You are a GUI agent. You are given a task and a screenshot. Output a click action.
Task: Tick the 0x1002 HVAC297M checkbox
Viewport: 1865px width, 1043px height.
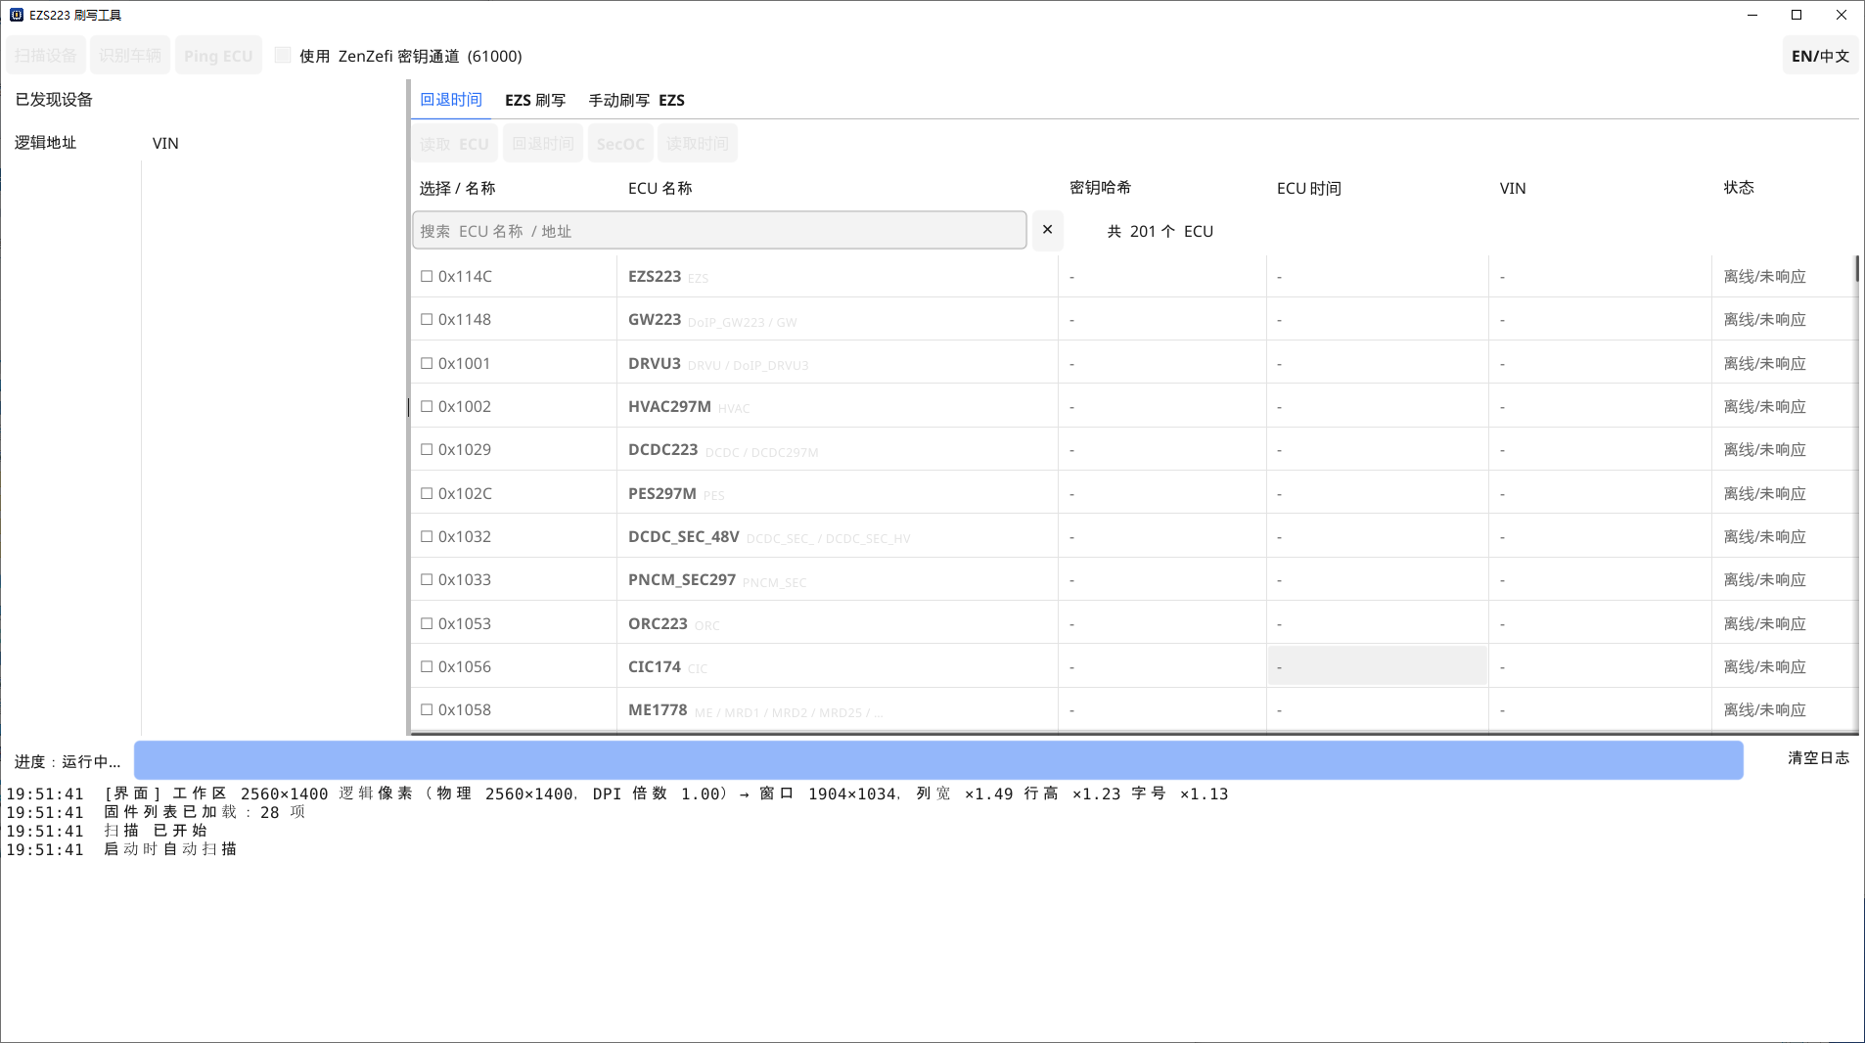pyautogui.click(x=427, y=406)
